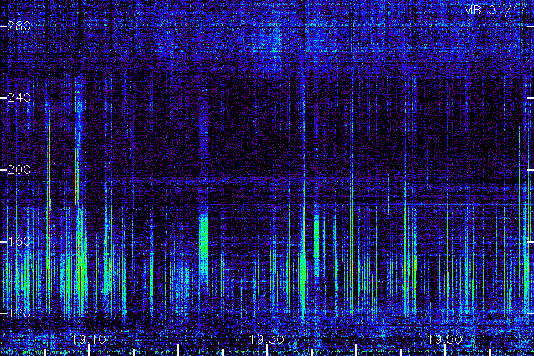Screen dimensions: 534x356
Task: Click the MB 01/14 date label
Action: (496, 10)
